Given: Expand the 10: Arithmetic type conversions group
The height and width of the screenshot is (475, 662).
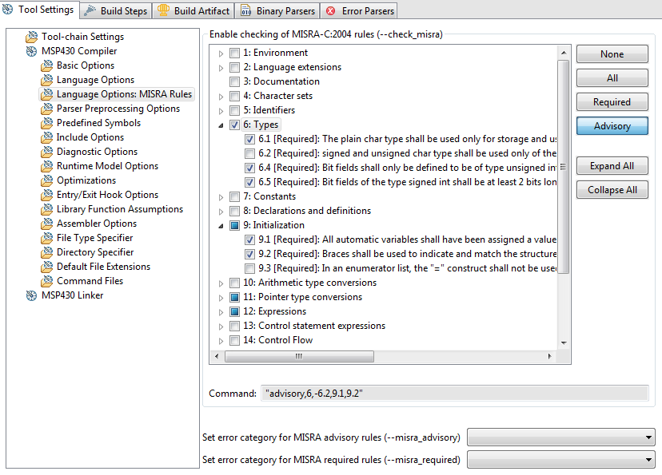Looking at the screenshot, I should click(x=221, y=283).
